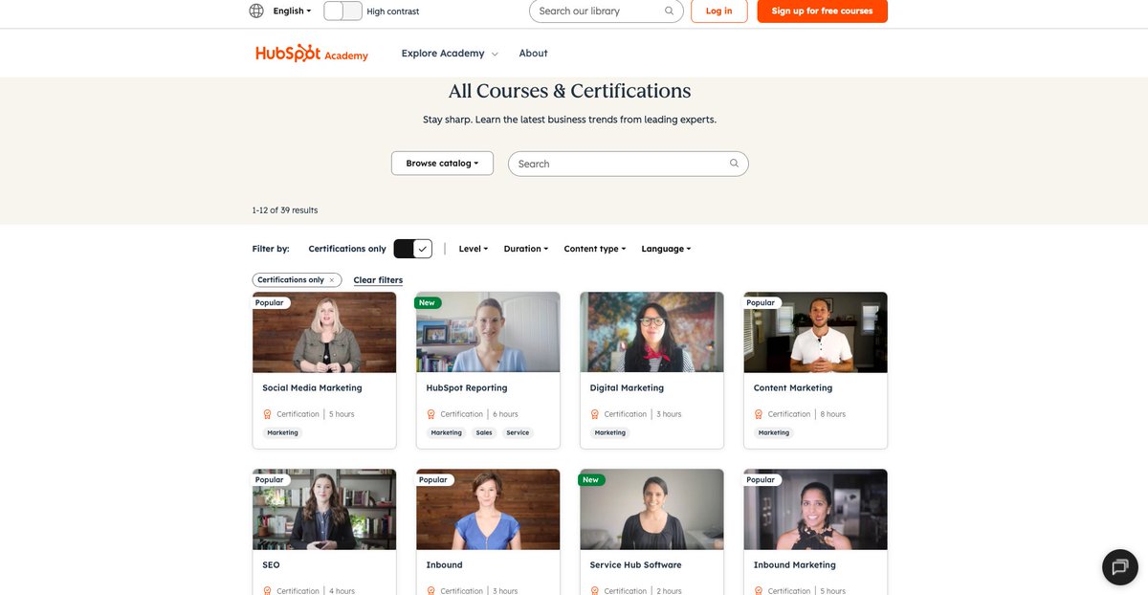This screenshot has width=1148, height=595.
Task: Click the HubSpot Reporting thumbnail
Action: [488, 332]
